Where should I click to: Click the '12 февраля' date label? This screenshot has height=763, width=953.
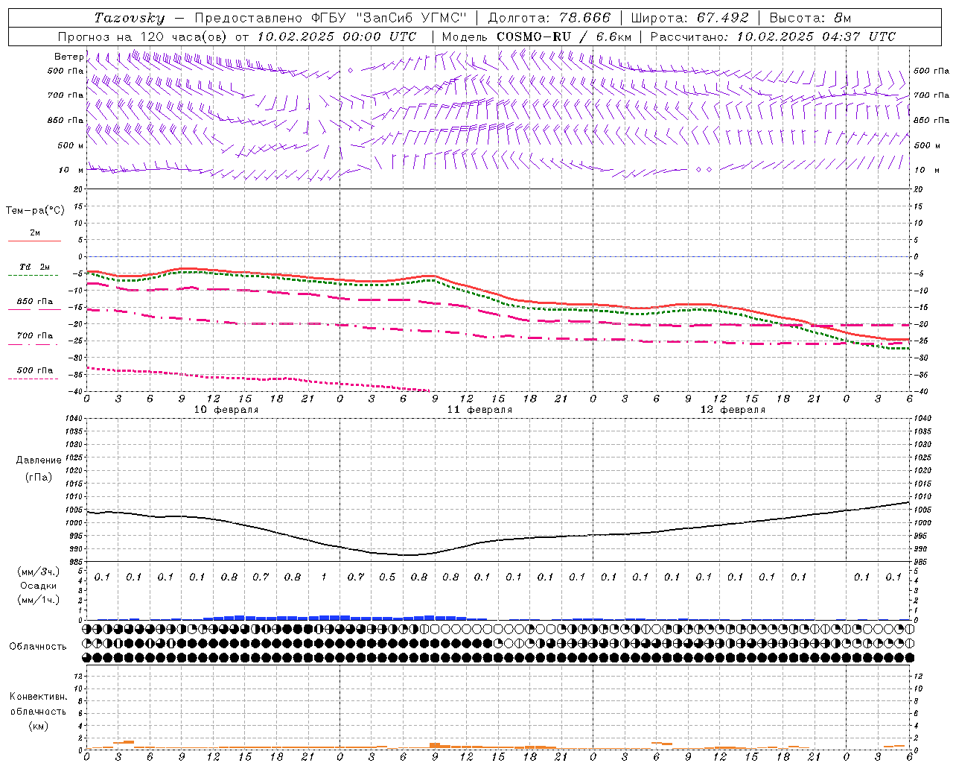(x=733, y=410)
